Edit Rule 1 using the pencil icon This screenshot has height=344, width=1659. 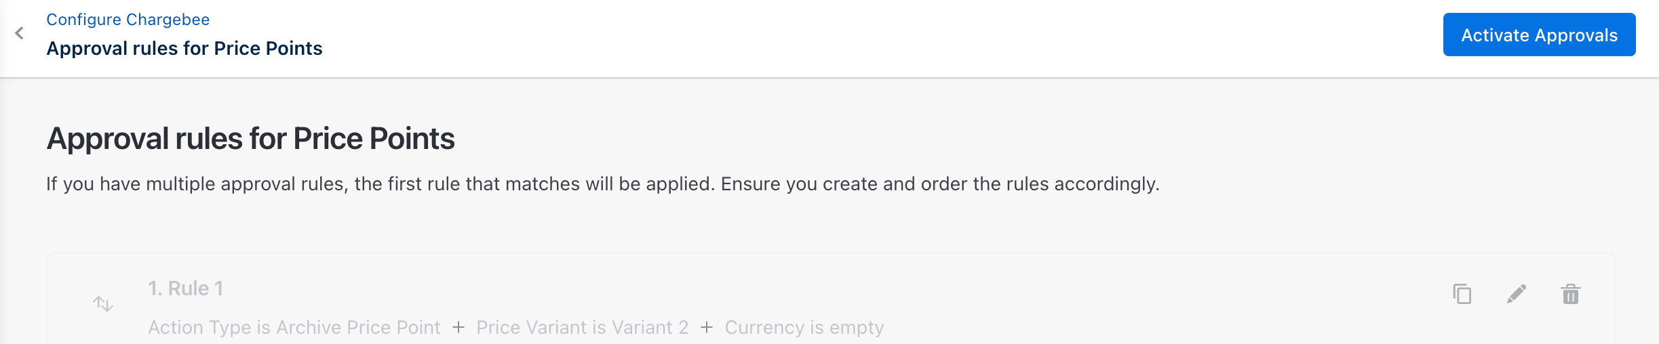point(1517,294)
